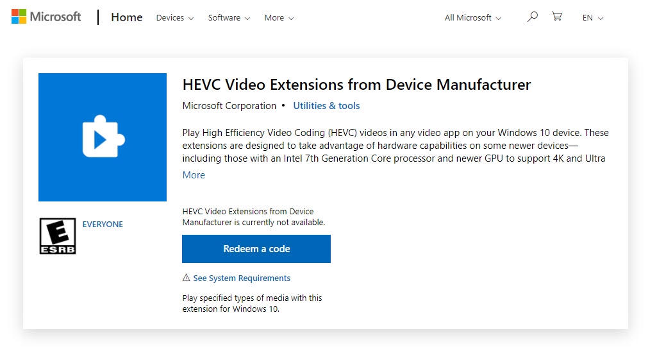Image resolution: width=657 pixels, height=349 pixels.
Task: Open the See System Requirements link
Action: click(x=242, y=278)
